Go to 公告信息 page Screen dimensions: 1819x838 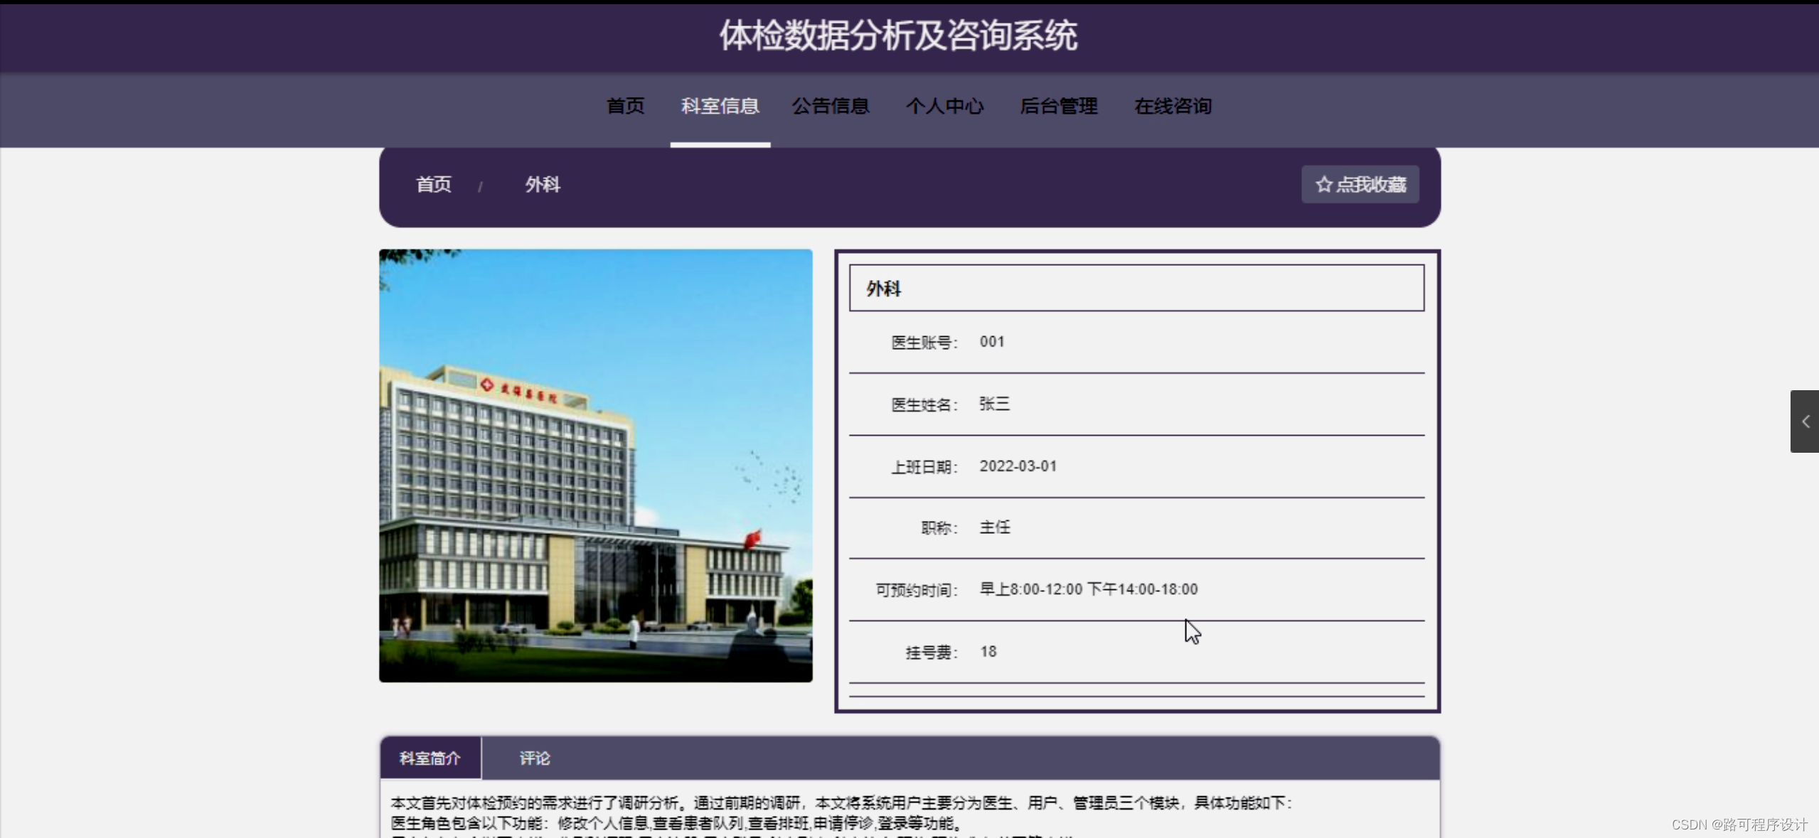pos(830,107)
